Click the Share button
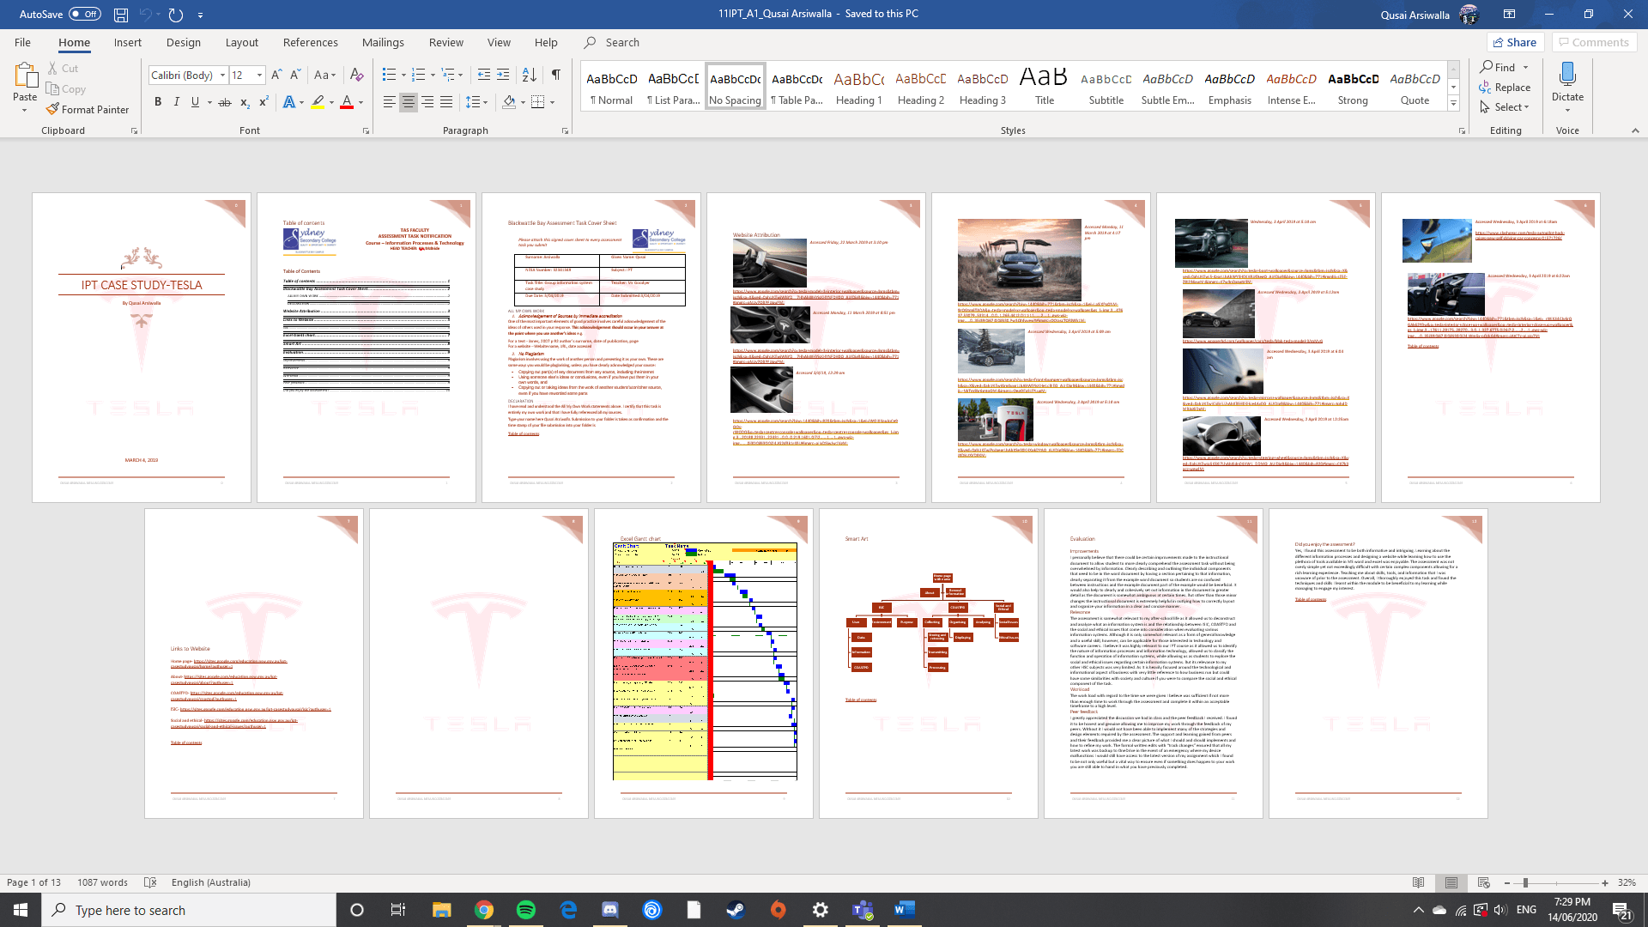 tap(1515, 42)
